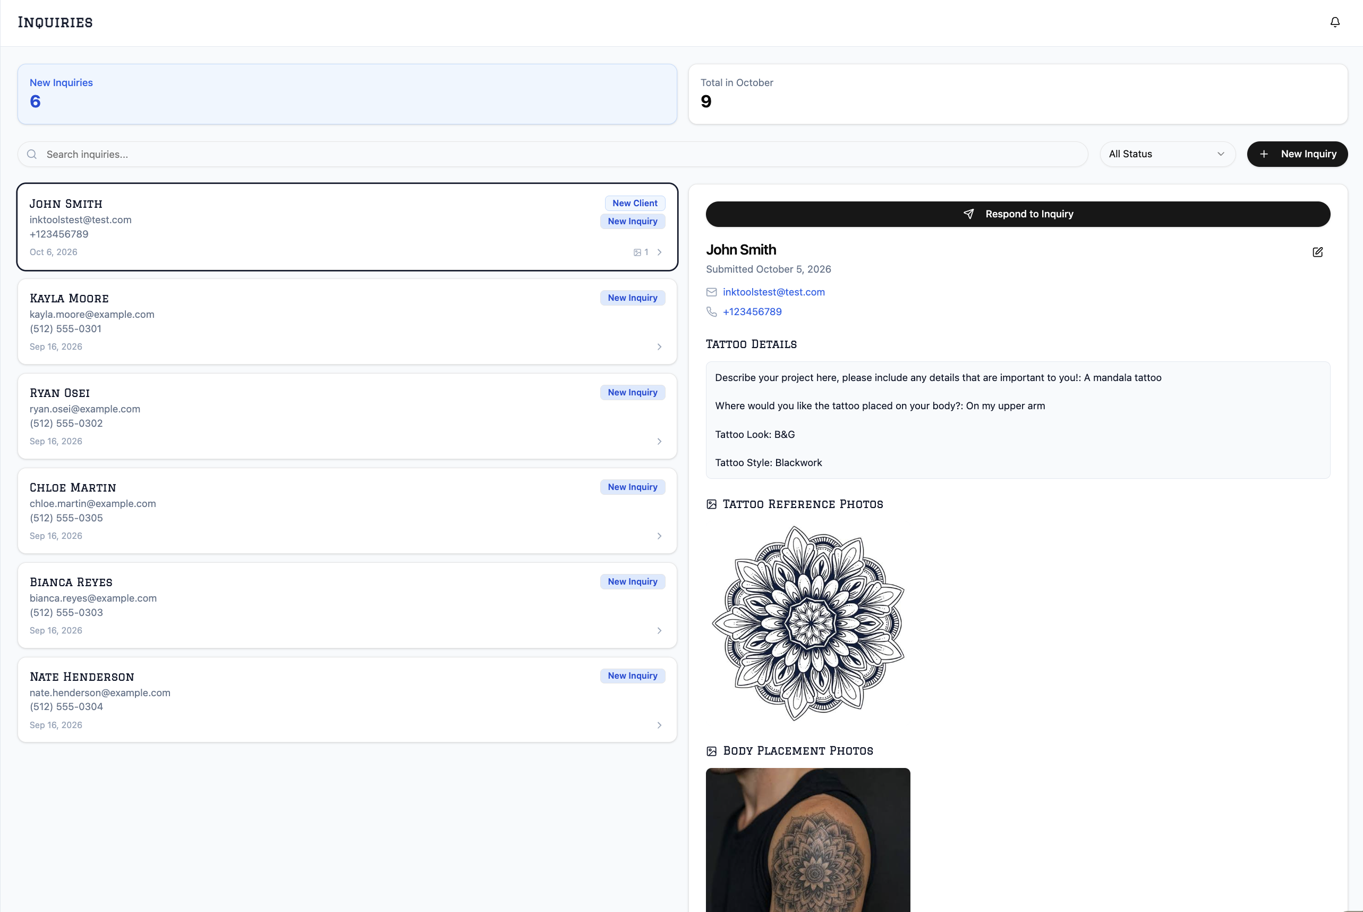
Task: Click the image icon next to Tattoo Reference Photos
Action: (711, 504)
